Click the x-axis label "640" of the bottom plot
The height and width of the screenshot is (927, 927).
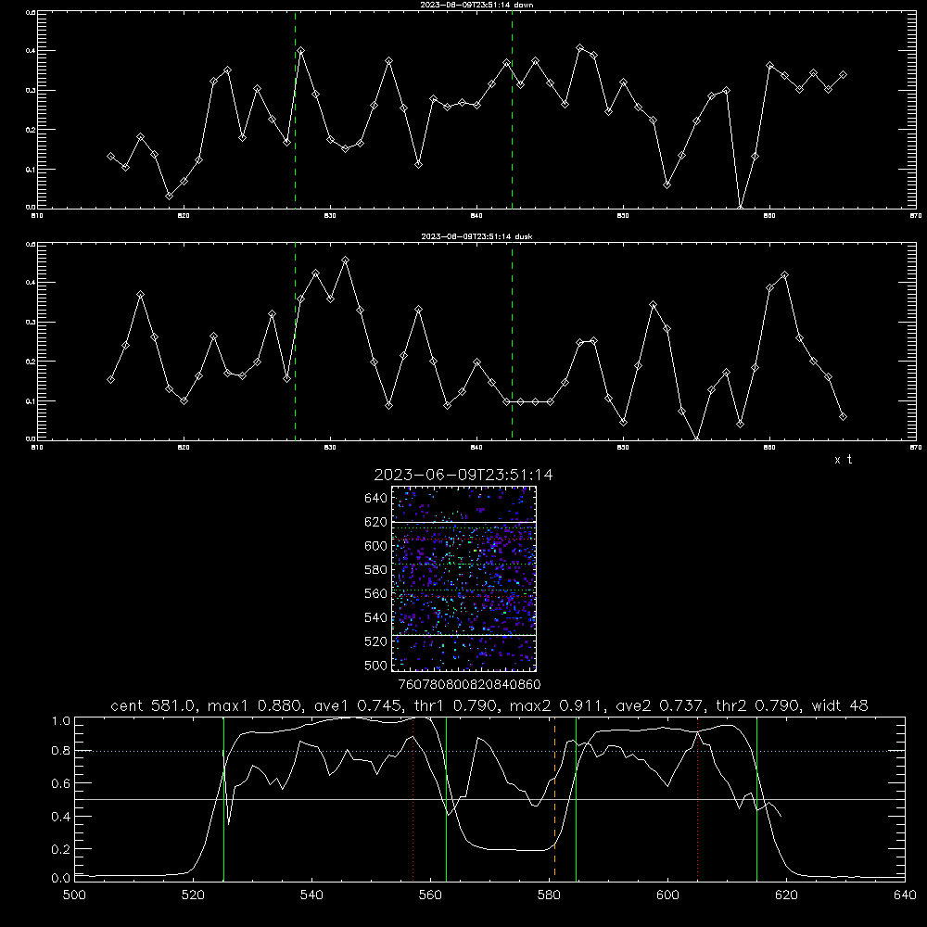[x=905, y=895]
